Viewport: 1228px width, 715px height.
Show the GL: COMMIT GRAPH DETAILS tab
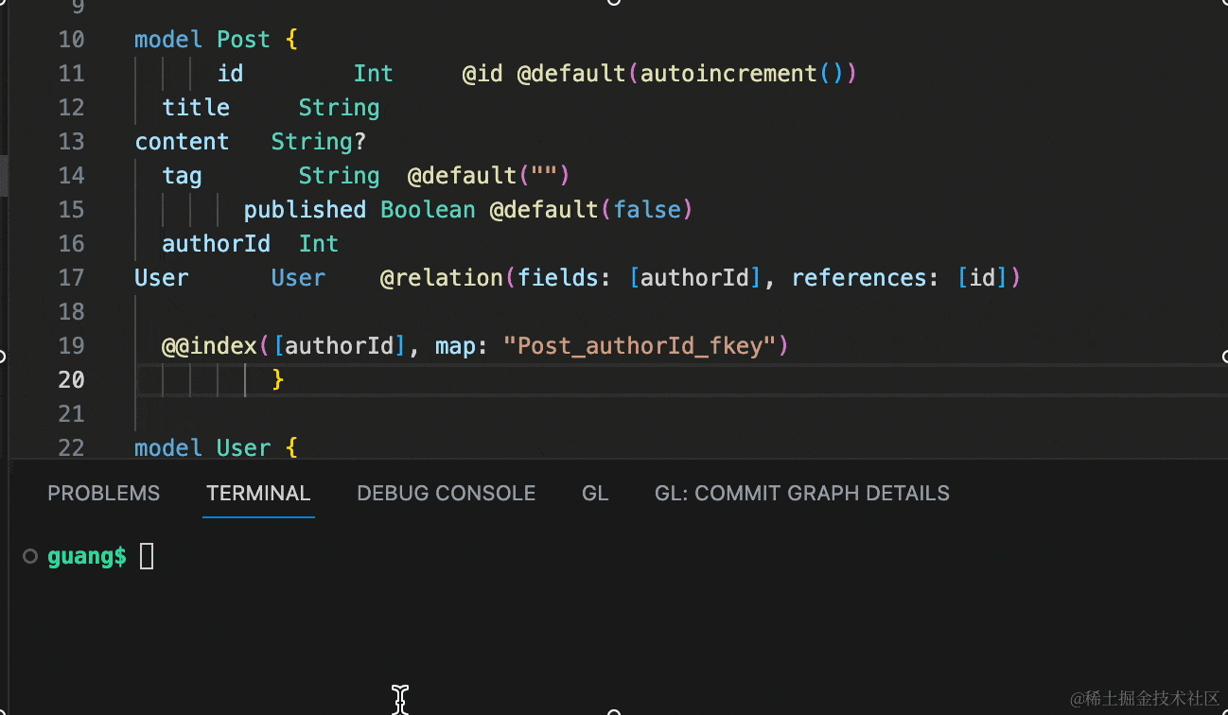tap(801, 494)
